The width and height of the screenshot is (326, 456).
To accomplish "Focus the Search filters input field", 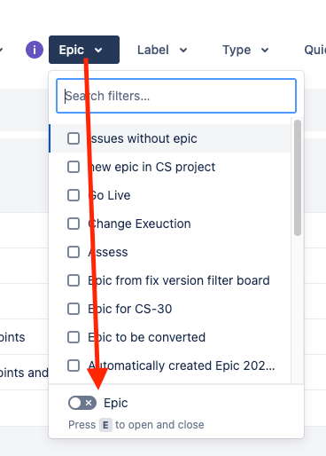I will pos(176,96).
